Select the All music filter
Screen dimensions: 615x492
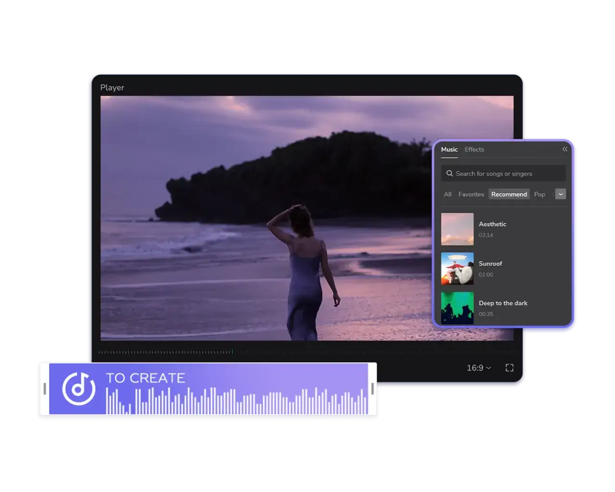(447, 194)
